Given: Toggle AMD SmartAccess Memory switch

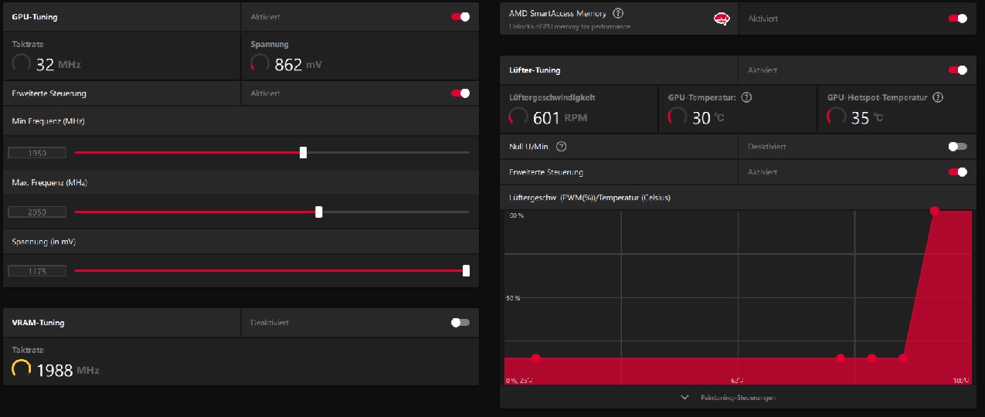Looking at the screenshot, I should (x=958, y=19).
